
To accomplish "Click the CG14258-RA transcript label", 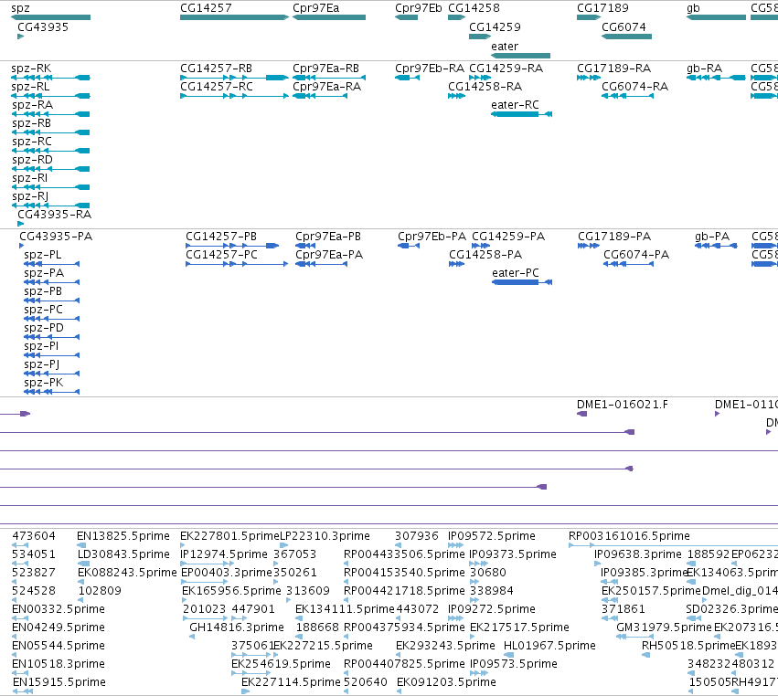I will [x=485, y=87].
